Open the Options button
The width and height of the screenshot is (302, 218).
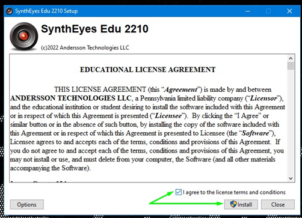pyautogui.click(x=26, y=204)
